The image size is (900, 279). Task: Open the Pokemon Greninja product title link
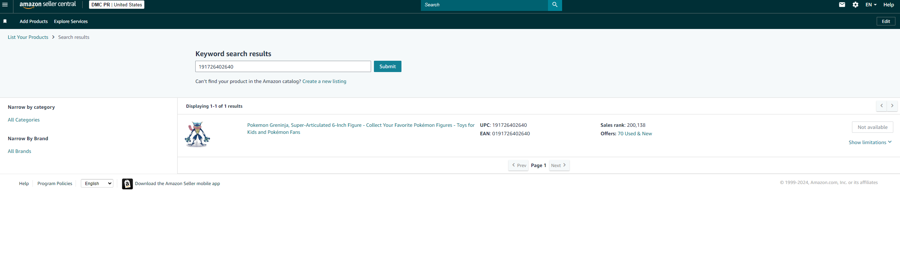(x=361, y=129)
